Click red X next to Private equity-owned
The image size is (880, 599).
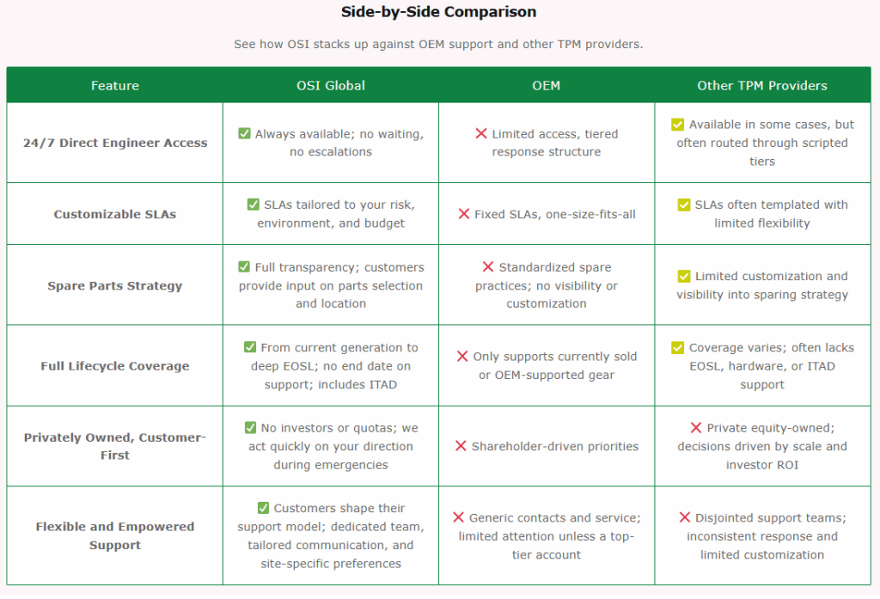[696, 428]
